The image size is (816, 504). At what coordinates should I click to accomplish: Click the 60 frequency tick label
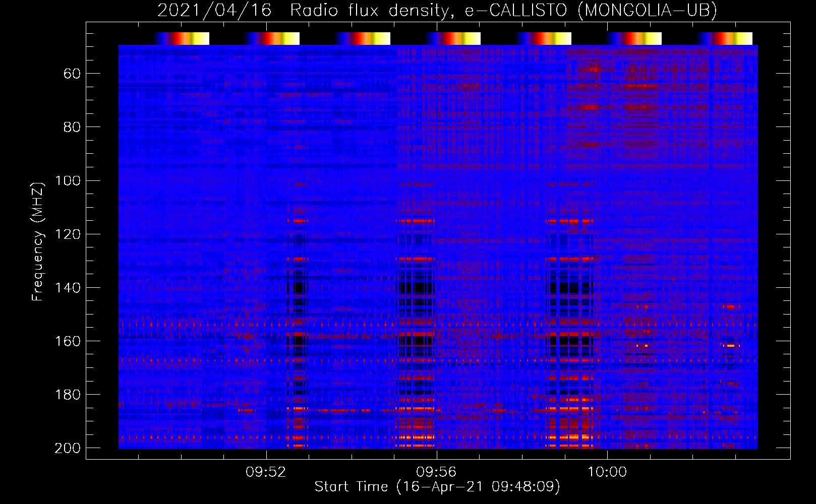click(x=72, y=74)
